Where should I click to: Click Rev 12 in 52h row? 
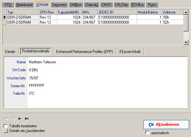click(48, 22)
